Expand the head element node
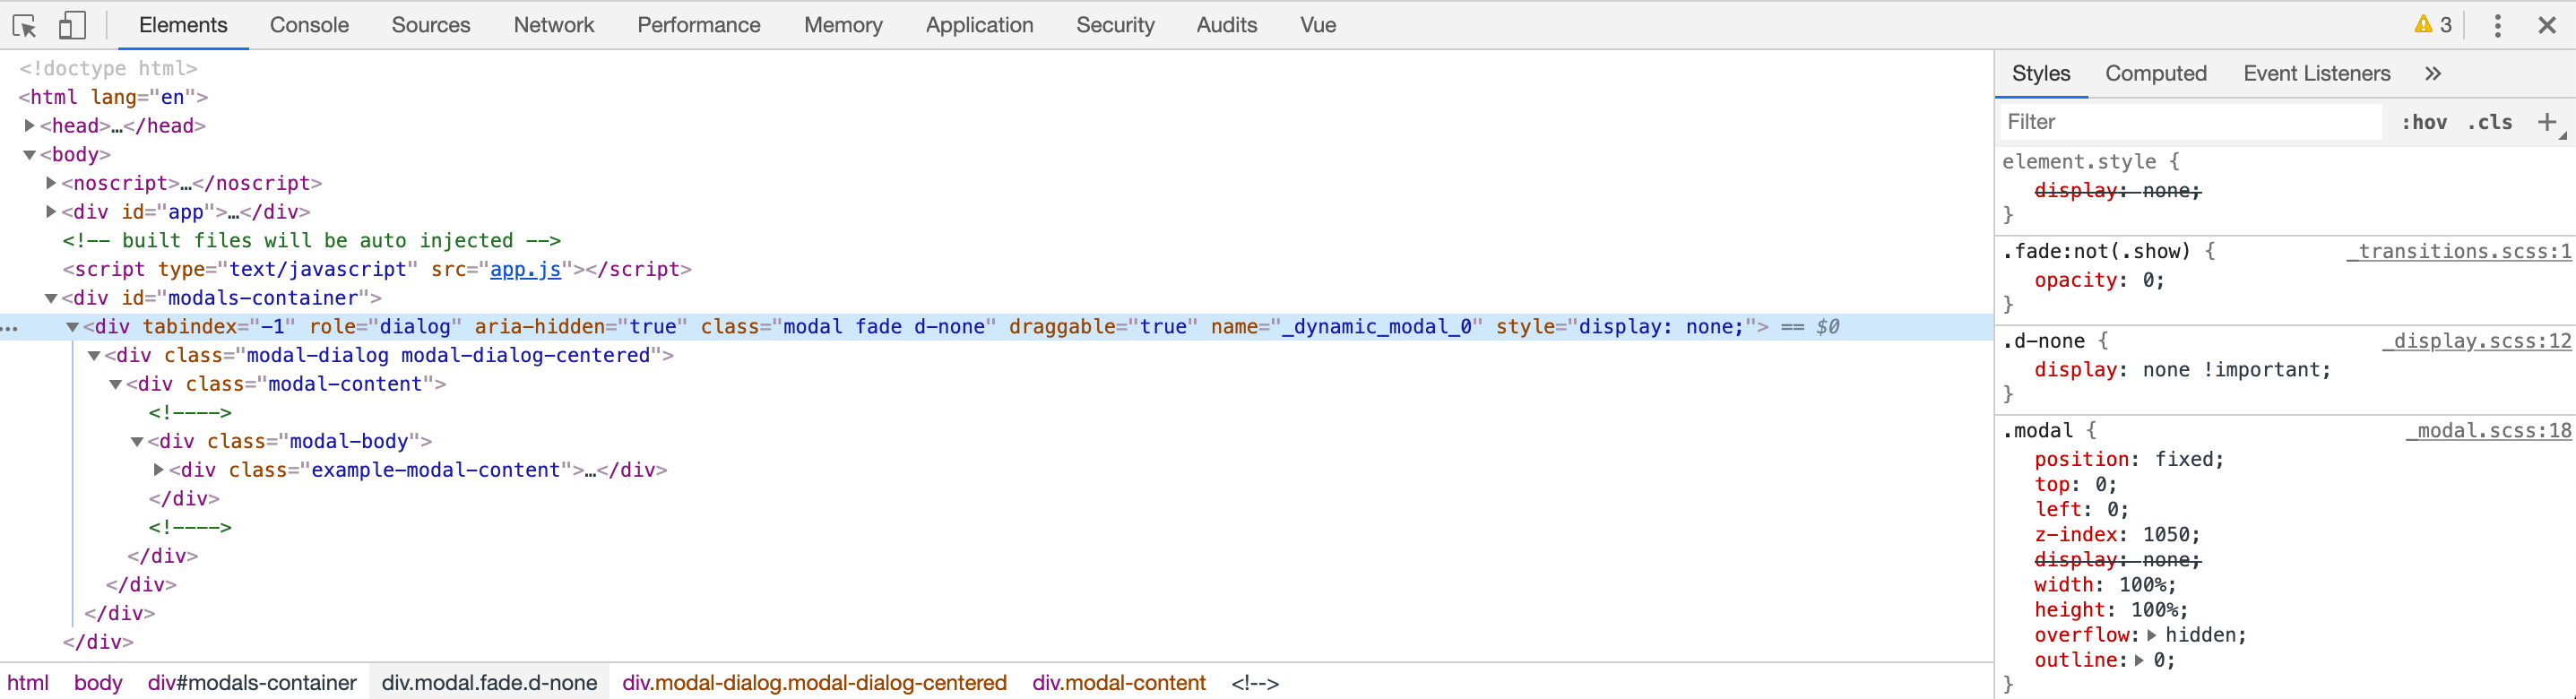The image size is (2576, 699). (x=30, y=125)
